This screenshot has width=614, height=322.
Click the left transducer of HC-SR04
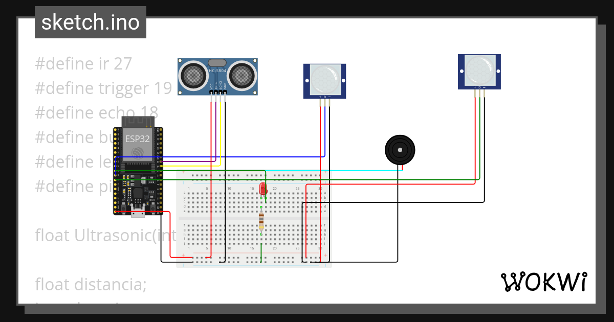click(192, 76)
